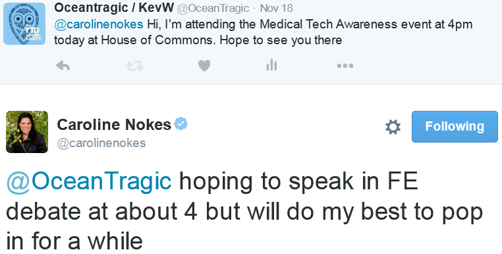Viewport: 502px width, 254px height.
Task: Open Caroline Nokes profile photo
Action: pyautogui.click(x=27, y=132)
